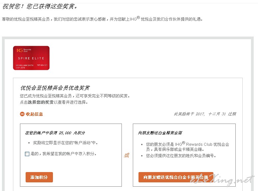
Task: Click the 优悦会至悦精英会员优选奖赏 title
Action: click(55, 88)
